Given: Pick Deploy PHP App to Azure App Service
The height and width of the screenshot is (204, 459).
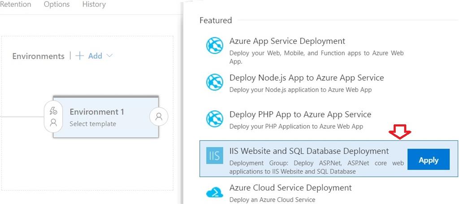Looking at the screenshot, I should tap(300, 114).
